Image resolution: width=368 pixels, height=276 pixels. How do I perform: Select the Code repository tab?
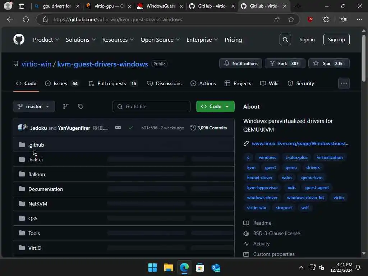26,83
